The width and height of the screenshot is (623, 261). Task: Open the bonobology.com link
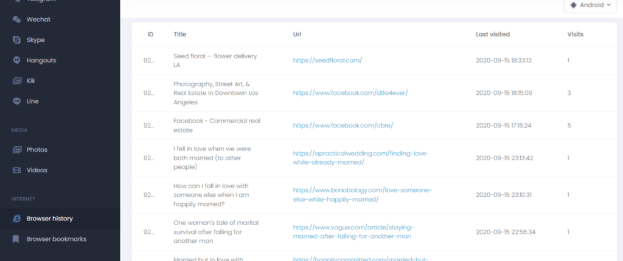(363, 195)
